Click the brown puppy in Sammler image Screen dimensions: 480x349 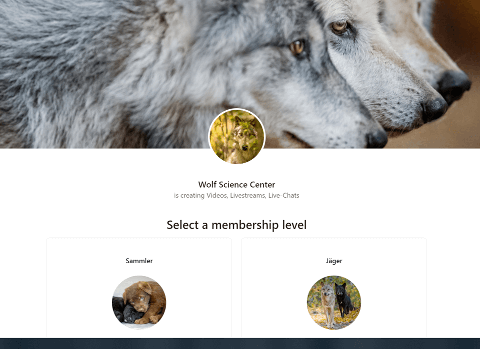[144, 301]
